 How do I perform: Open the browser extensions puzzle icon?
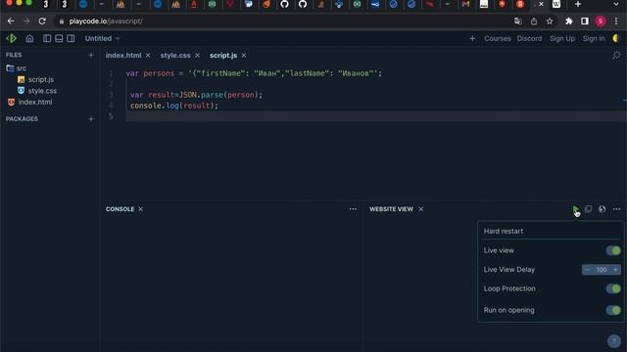[568, 22]
